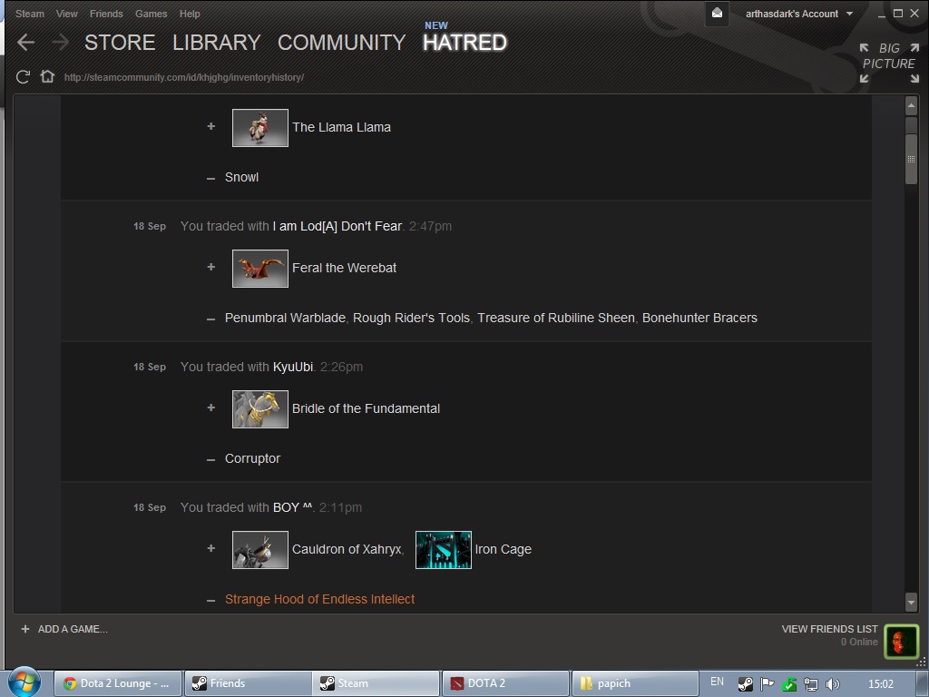The height and width of the screenshot is (697, 929).
Task: Open BOY ^^ profile link
Action: coord(292,507)
